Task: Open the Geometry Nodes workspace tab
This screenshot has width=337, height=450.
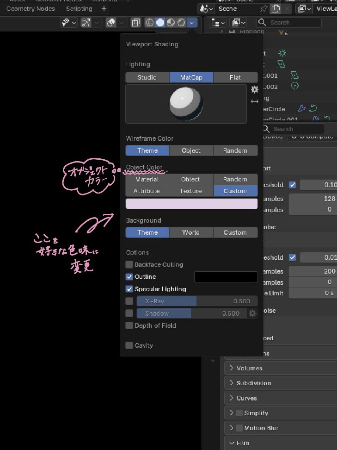Action: pyautogui.click(x=31, y=9)
